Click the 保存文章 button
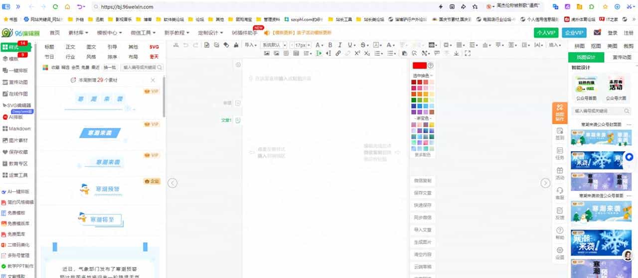Image resolution: width=638 pixels, height=278 pixels. coord(423,193)
